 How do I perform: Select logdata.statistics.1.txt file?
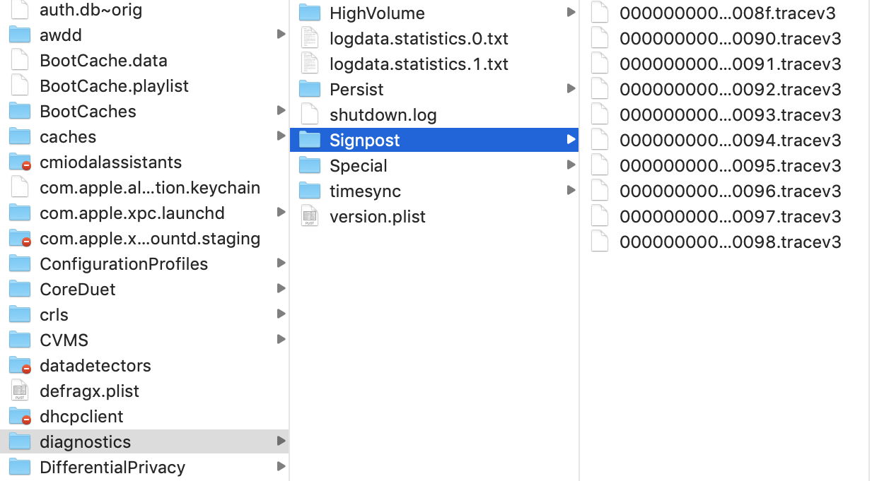[x=419, y=64]
